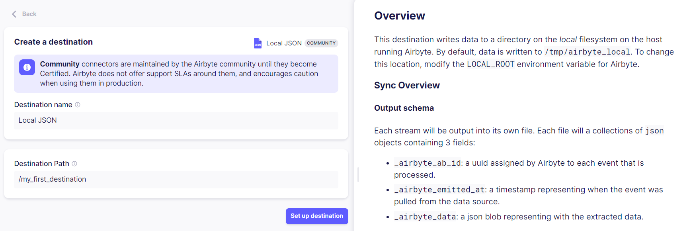691x231 pixels.
Task: Click the LOCAL_ROOT code text
Action: coord(491,64)
